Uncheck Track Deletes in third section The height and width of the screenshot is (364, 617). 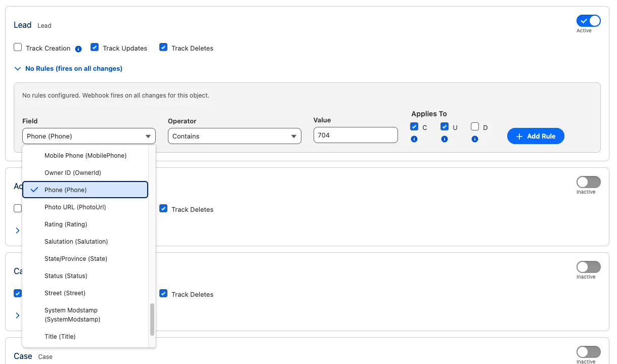coord(163,293)
